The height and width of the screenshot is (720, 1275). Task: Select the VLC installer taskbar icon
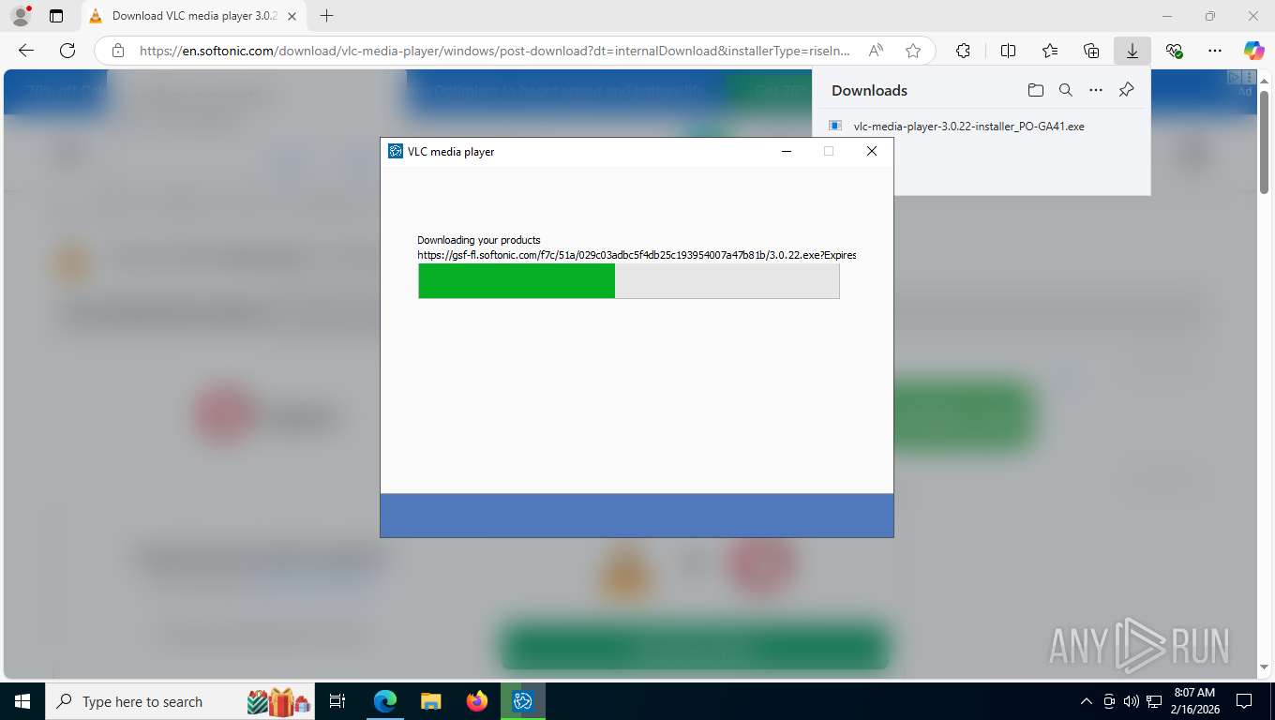(x=522, y=701)
